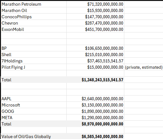Click the (private, estimated) note cell
This screenshot has height=139, width=163.
click(143, 67)
